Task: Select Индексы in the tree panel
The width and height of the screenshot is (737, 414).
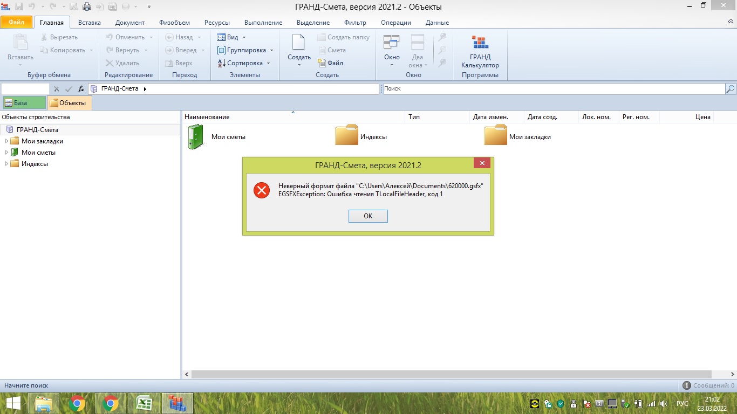Action: [x=35, y=164]
